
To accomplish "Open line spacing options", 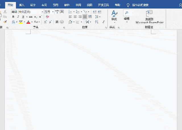I will click(97, 17).
